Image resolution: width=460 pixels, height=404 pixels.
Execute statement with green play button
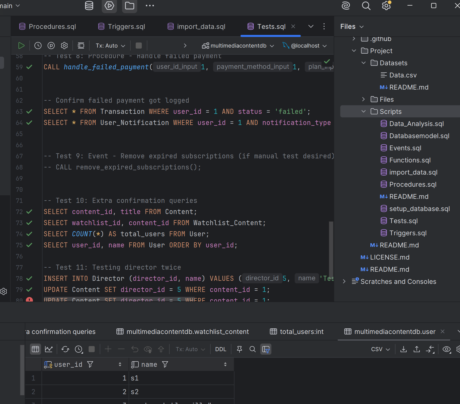coord(22,46)
